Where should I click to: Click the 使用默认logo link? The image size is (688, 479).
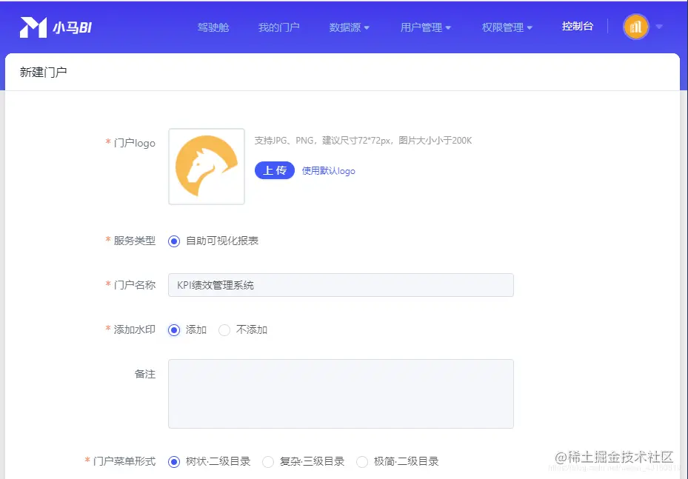328,170
